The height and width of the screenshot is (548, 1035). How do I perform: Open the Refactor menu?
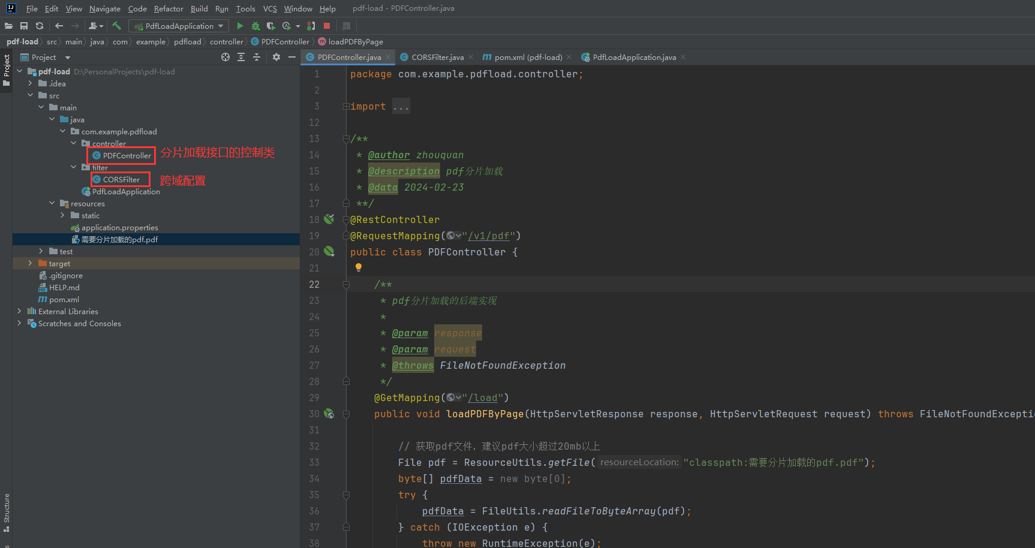tap(169, 8)
